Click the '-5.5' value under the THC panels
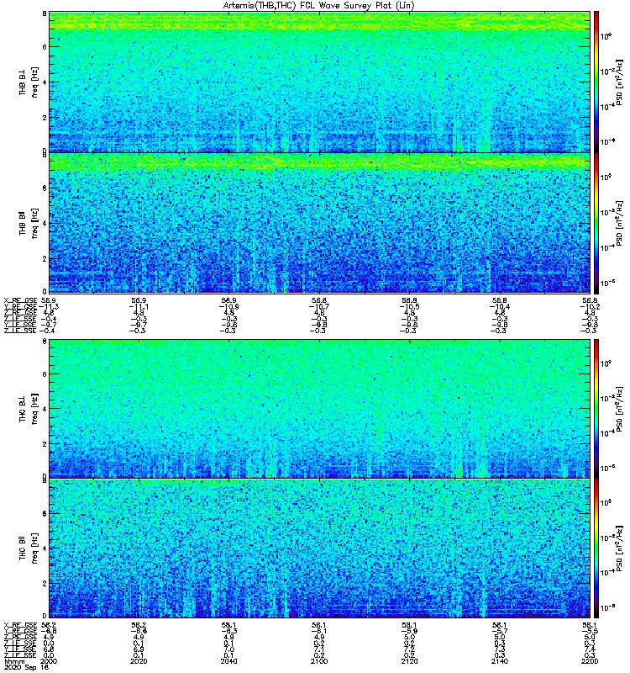 pos(590,632)
